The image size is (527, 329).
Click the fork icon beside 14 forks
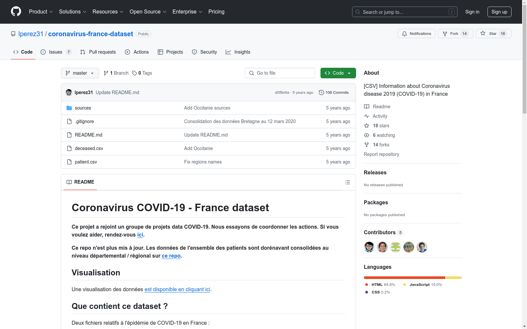click(367, 145)
